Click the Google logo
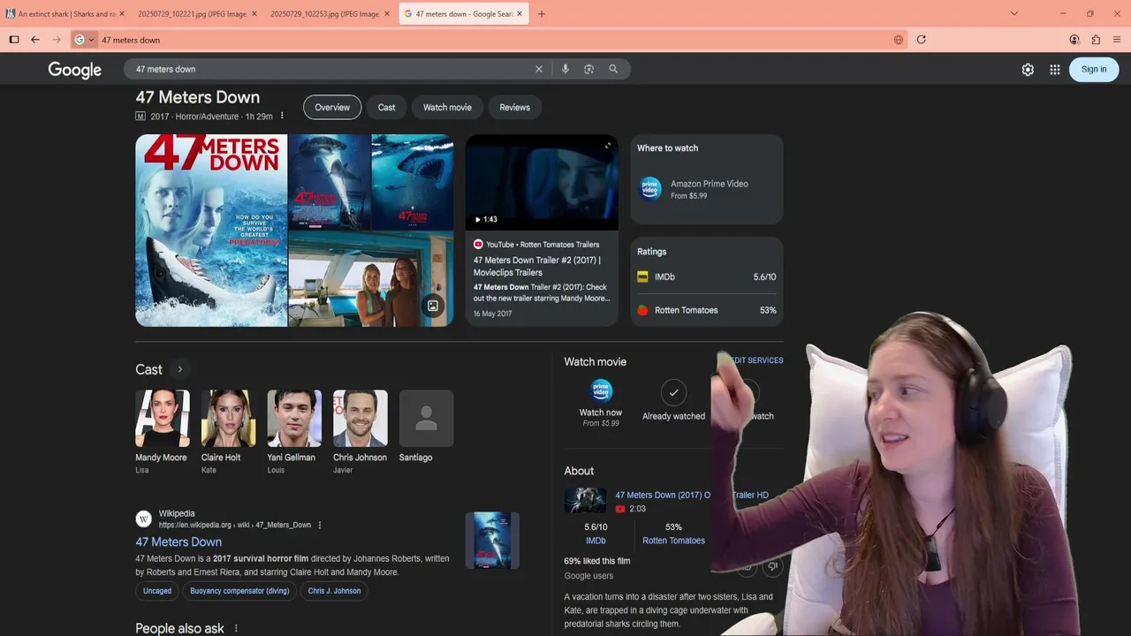Image resolution: width=1131 pixels, height=636 pixels. (75, 70)
